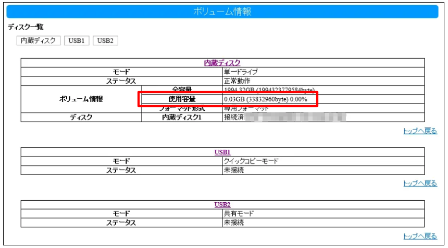Click トップへ戻る below the USB2 table
Screen dimensions: 448x248
click(x=420, y=236)
